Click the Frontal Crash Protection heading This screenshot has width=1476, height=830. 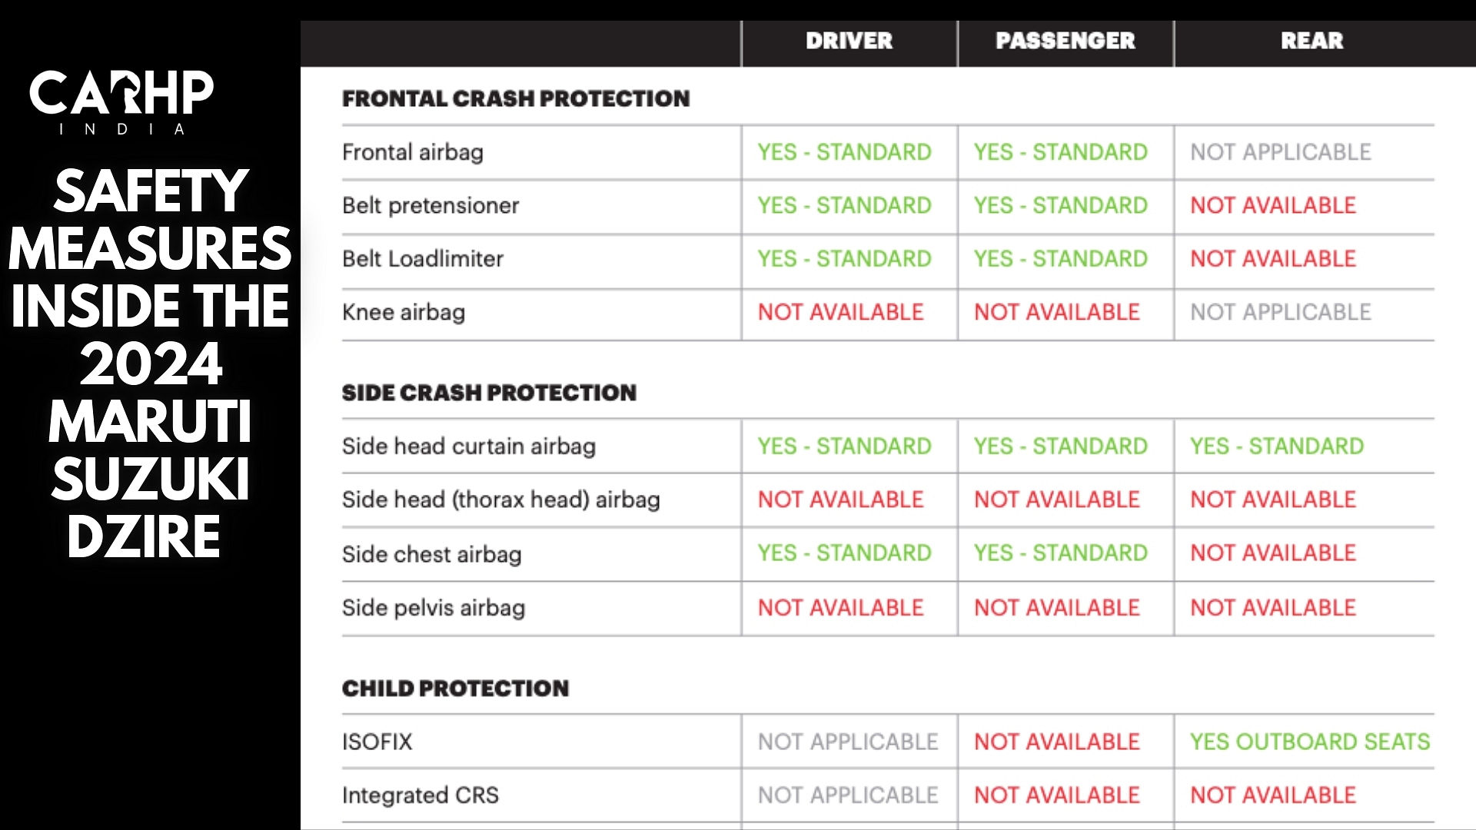pos(516,98)
